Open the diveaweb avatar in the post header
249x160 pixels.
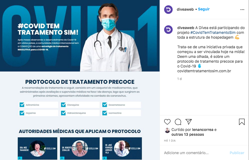168,10
